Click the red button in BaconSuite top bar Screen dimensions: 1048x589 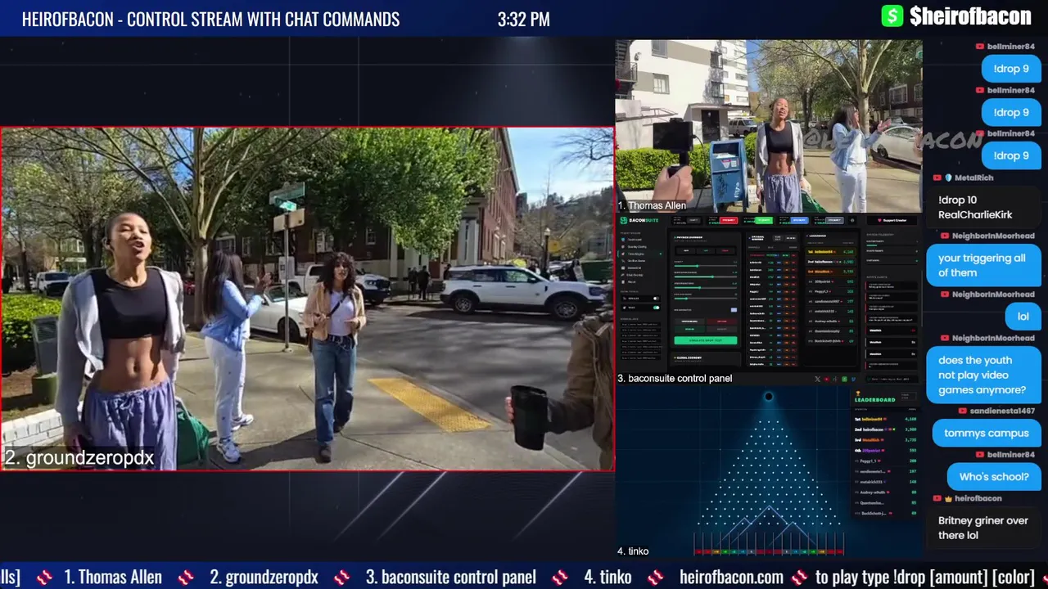coord(729,220)
